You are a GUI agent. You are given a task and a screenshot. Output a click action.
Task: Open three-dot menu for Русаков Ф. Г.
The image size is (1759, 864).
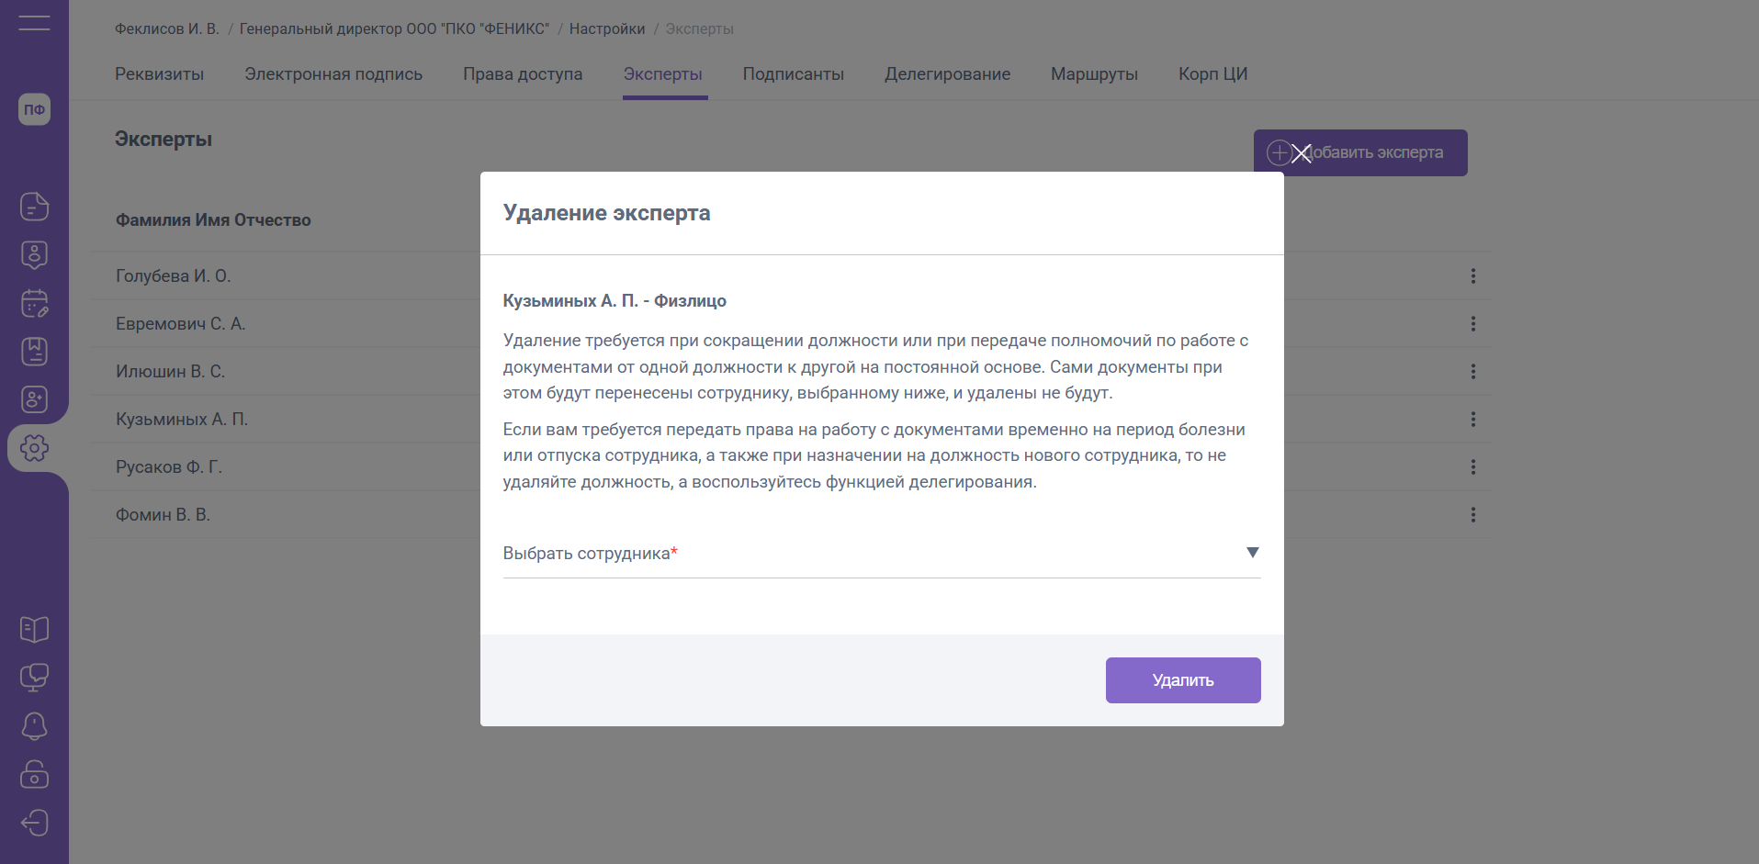coord(1472,467)
